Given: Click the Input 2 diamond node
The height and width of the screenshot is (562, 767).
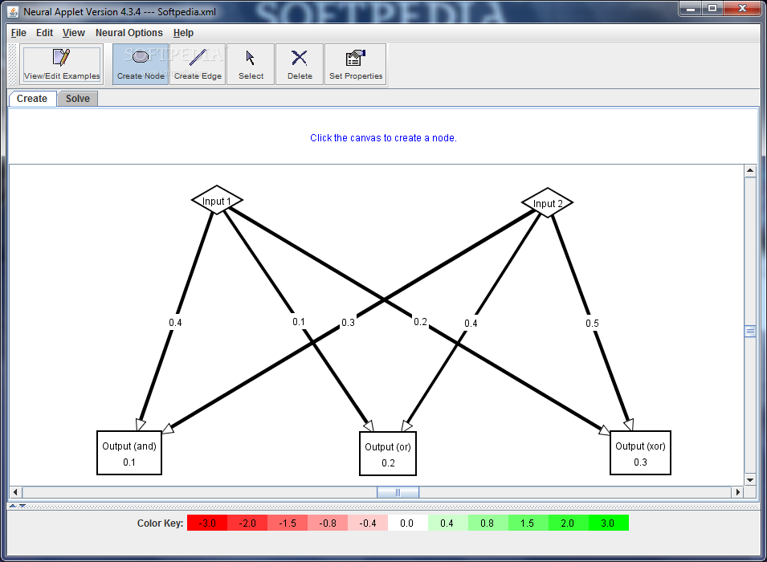Looking at the screenshot, I should tap(548, 202).
